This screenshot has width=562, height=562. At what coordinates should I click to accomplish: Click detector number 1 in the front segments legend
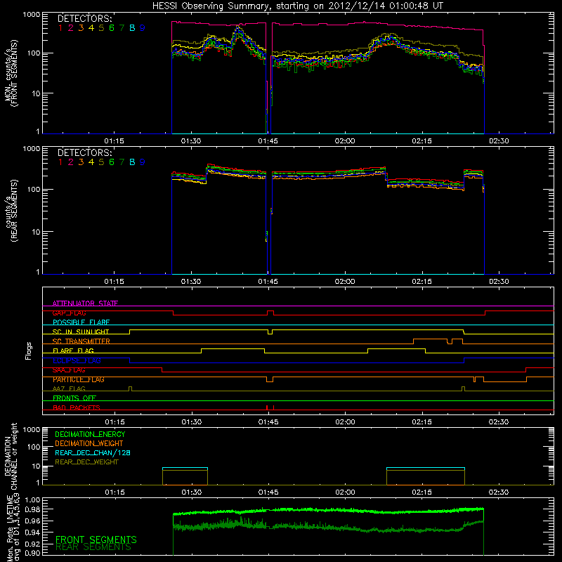60,28
